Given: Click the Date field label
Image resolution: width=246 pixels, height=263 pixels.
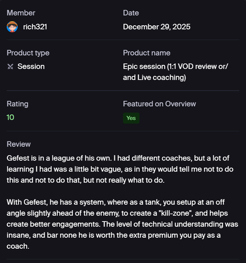Looking at the screenshot, I should point(131,13).
